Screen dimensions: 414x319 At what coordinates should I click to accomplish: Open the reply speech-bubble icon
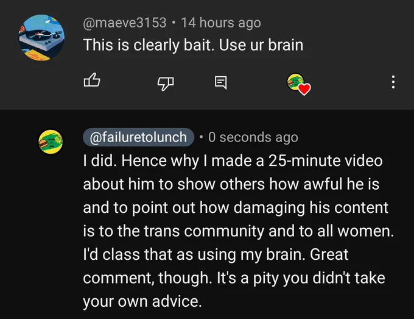220,82
